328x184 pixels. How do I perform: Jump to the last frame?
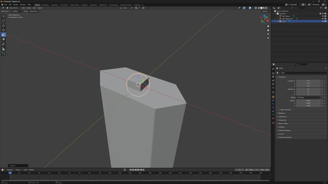(143, 170)
